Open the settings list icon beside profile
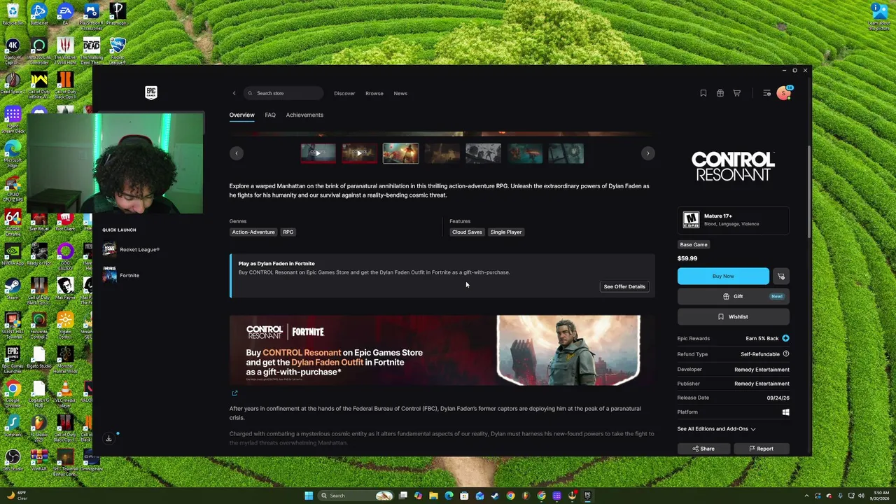This screenshot has width=896, height=504. (767, 93)
